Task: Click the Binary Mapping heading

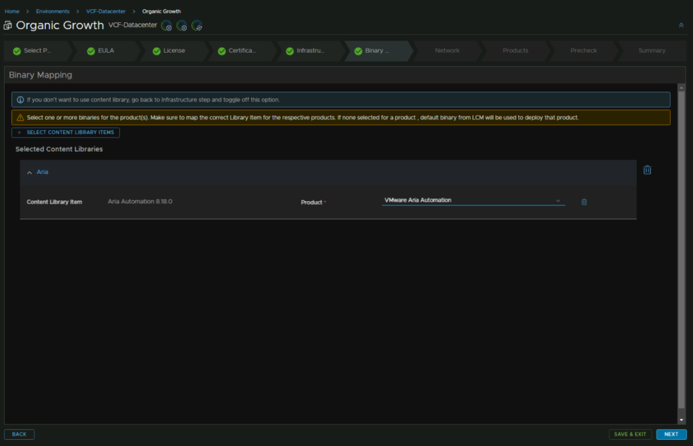Action: tap(41, 75)
